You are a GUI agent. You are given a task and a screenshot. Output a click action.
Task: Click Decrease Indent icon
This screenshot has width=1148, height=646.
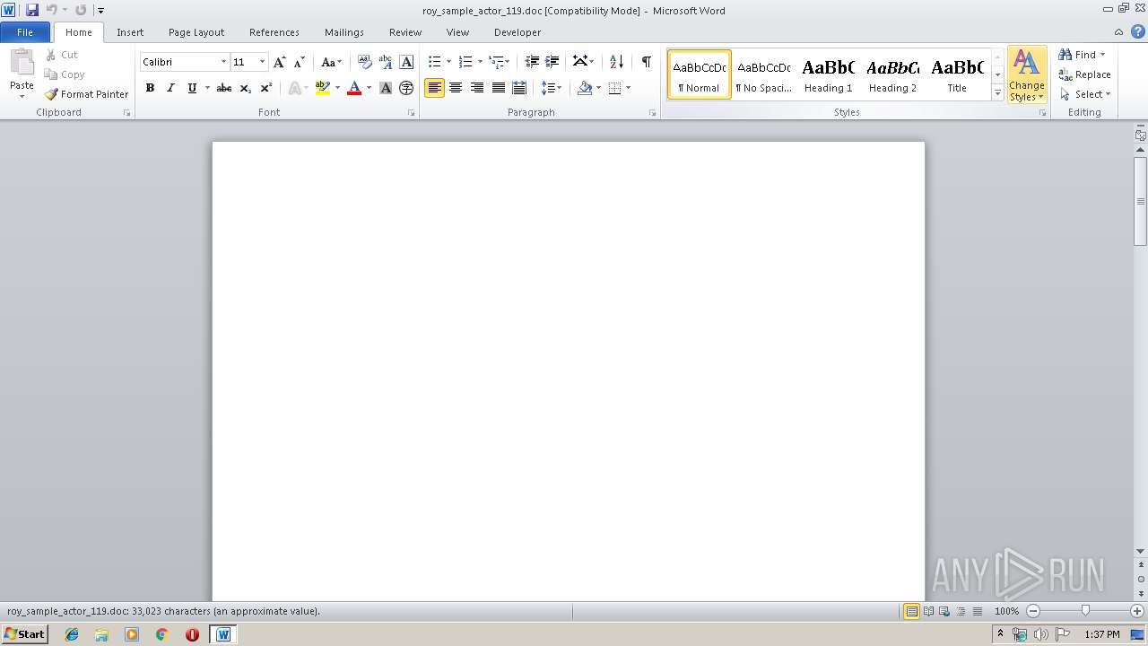(532, 62)
